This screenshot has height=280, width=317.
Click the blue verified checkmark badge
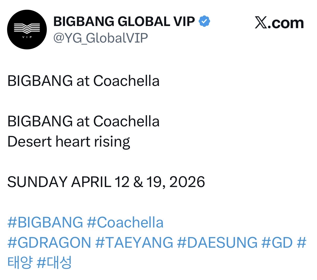[204, 21]
